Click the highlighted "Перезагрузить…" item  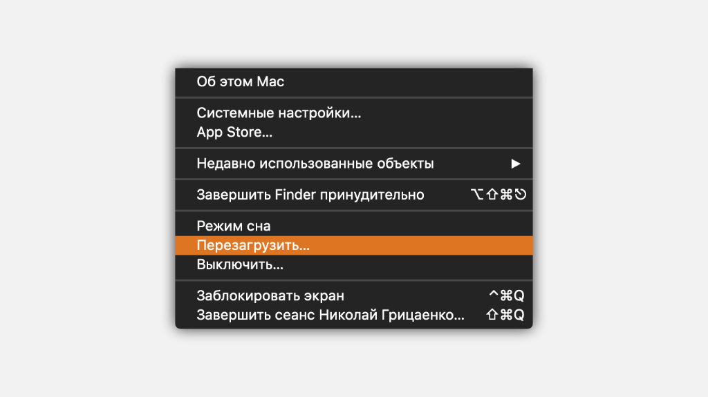click(253, 245)
